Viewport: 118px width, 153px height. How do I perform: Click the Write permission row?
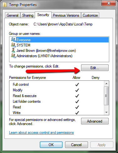pos(57,113)
